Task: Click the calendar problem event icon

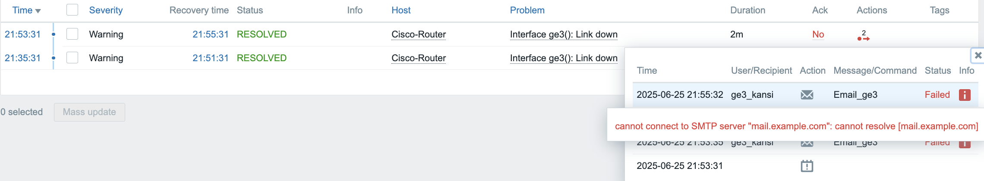Action: tap(807, 166)
